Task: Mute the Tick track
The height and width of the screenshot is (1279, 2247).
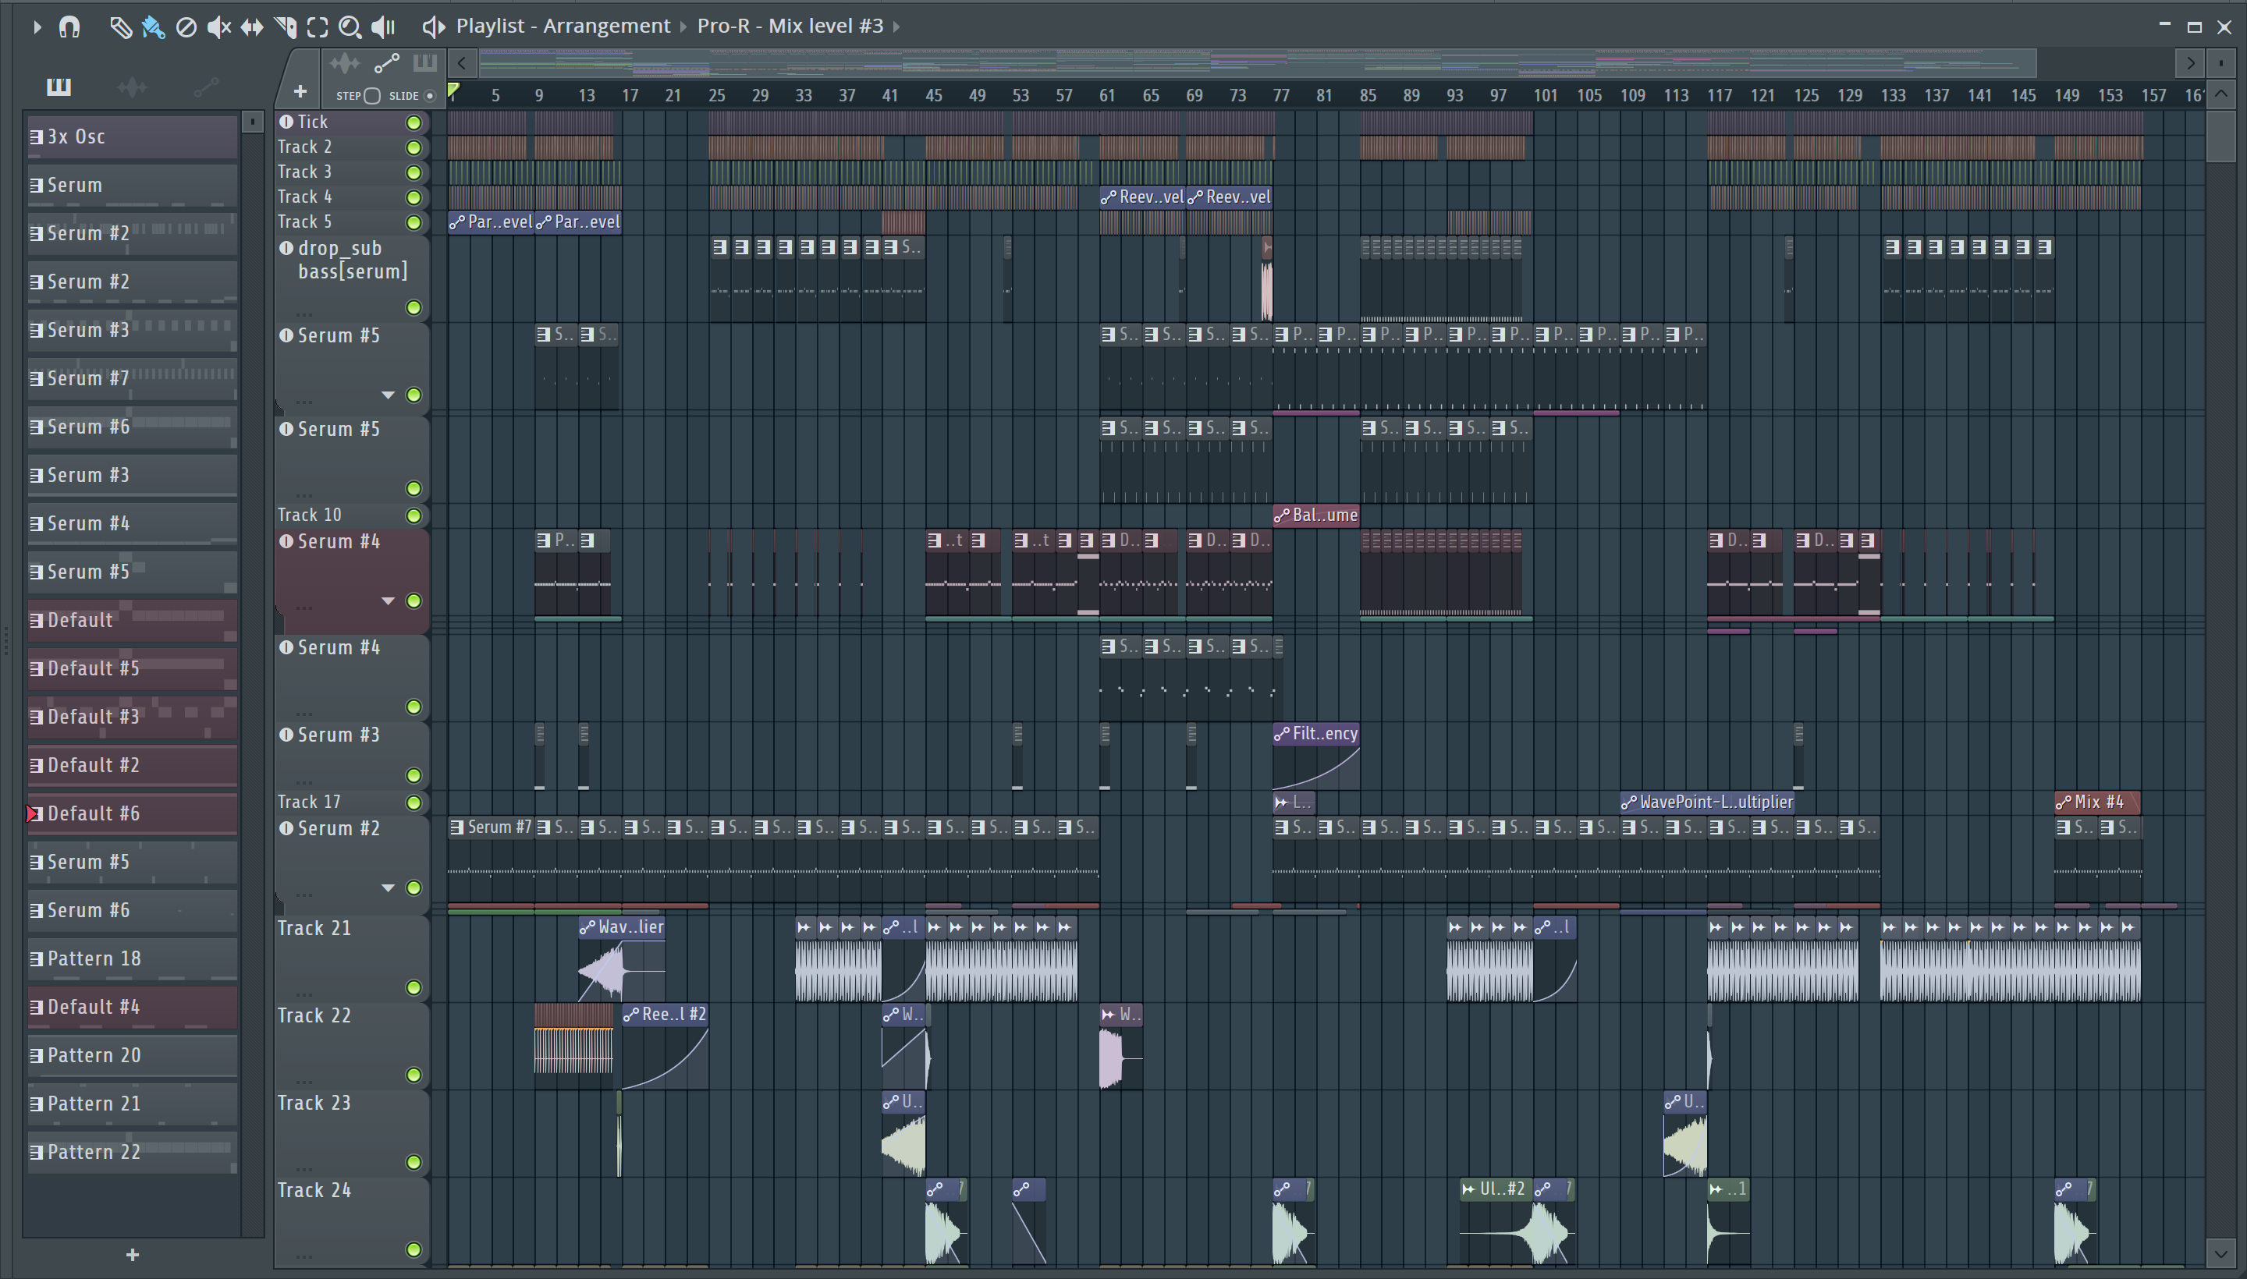Action: [x=413, y=122]
